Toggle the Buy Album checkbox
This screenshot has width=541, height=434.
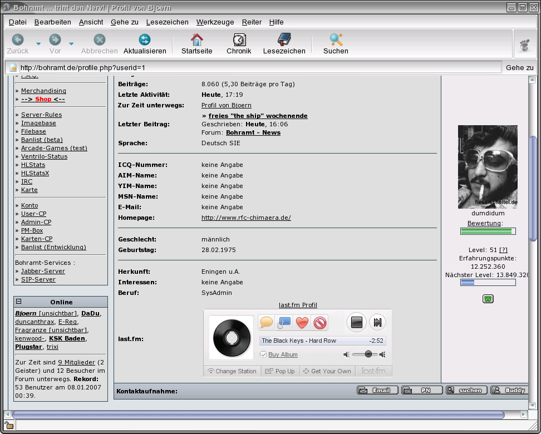[263, 354]
